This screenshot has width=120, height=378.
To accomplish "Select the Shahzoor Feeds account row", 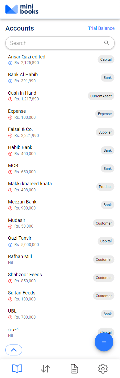I will pos(60,278).
